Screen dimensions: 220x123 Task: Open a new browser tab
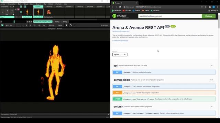tap(141, 3)
